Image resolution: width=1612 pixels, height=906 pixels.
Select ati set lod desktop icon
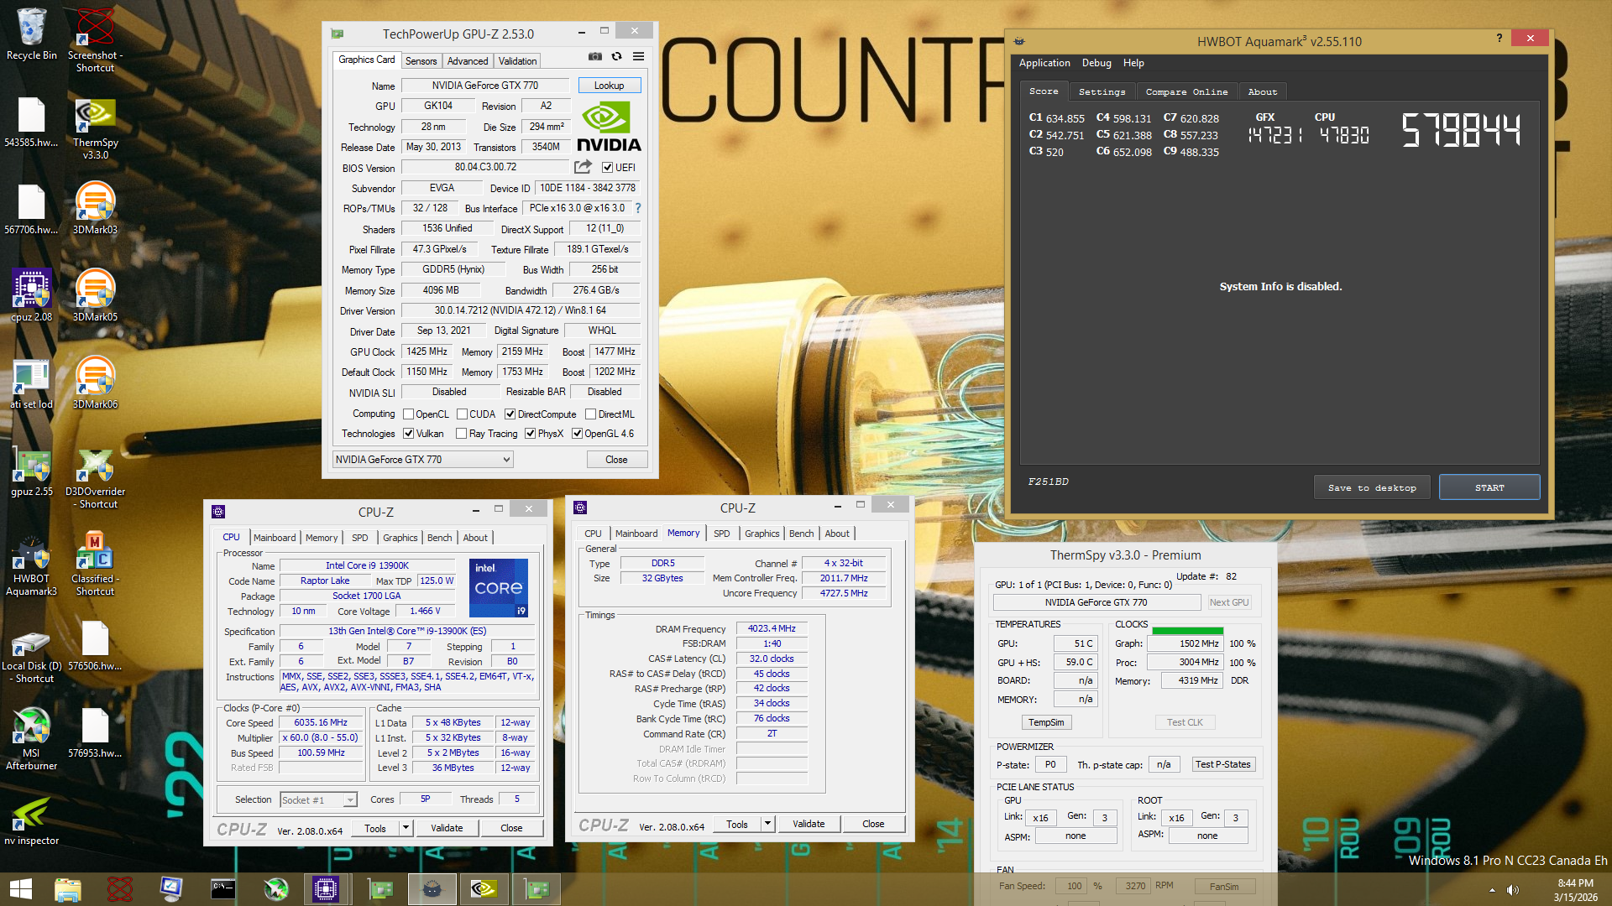32,383
